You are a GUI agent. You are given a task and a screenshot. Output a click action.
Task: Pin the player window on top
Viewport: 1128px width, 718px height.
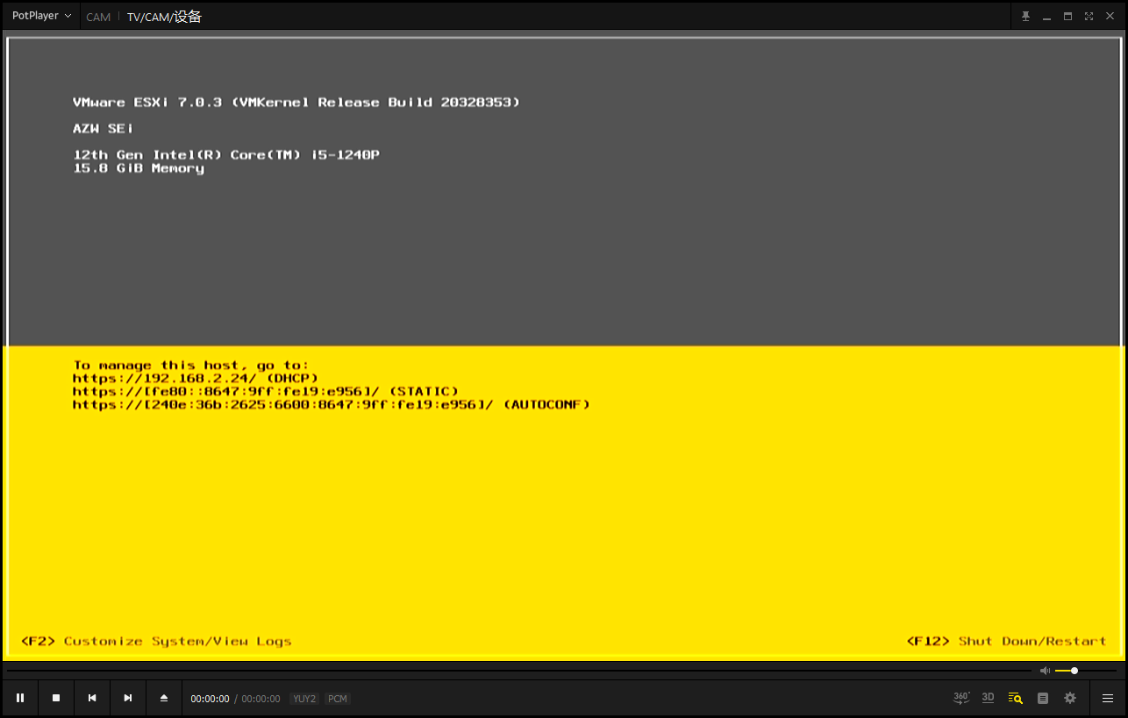pos(1025,16)
